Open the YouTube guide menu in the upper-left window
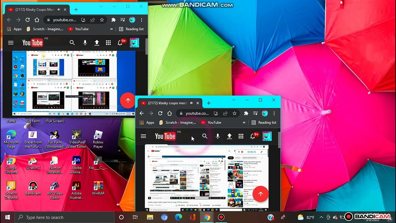Screen dimensions: 396x223 (11, 43)
